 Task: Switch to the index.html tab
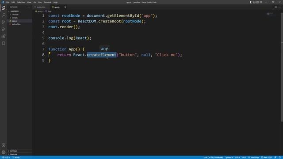[x=41, y=7]
